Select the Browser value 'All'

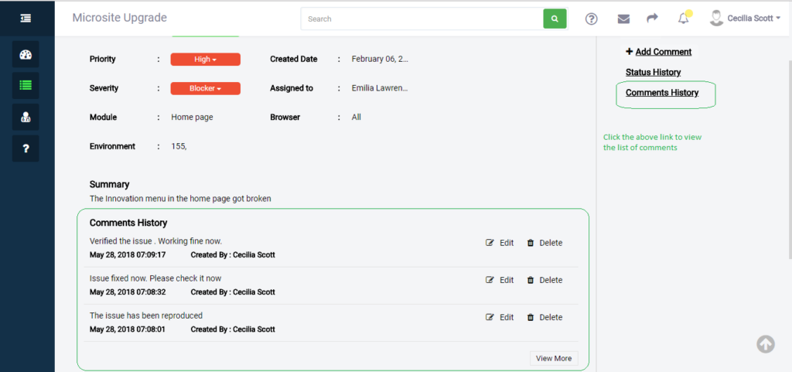click(x=356, y=117)
